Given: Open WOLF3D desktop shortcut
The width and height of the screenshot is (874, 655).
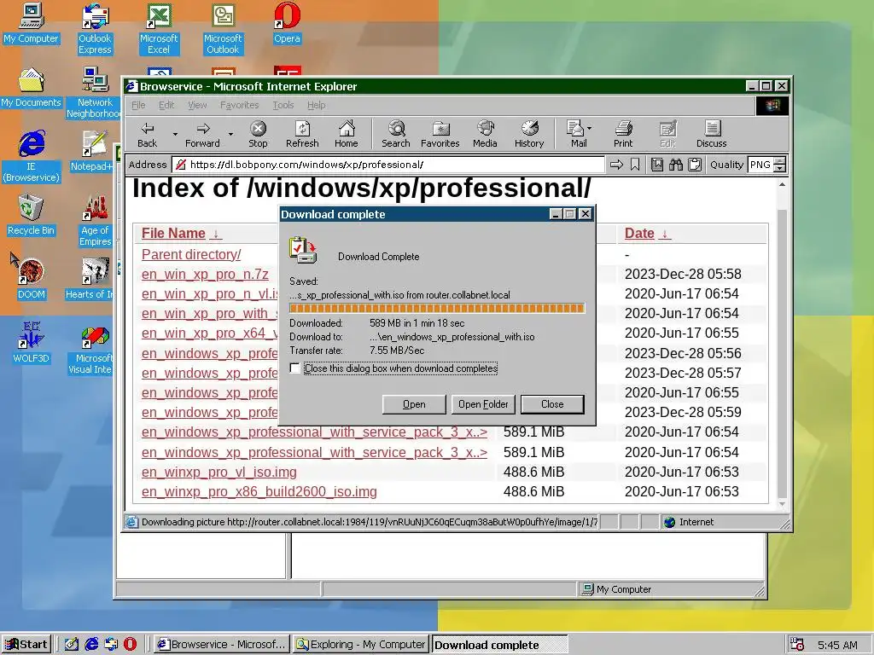Looking at the screenshot, I should tap(31, 343).
